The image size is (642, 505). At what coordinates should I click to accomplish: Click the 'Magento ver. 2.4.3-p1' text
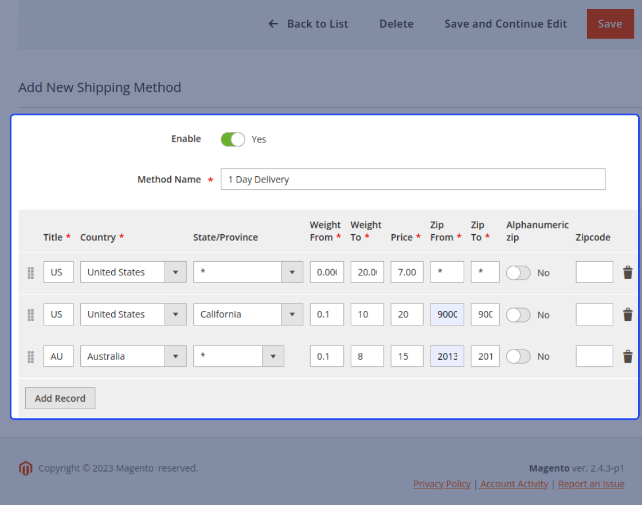pyautogui.click(x=577, y=468)
